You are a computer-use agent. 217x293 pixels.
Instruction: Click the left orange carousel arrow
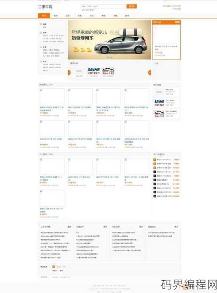click(69, 72)
